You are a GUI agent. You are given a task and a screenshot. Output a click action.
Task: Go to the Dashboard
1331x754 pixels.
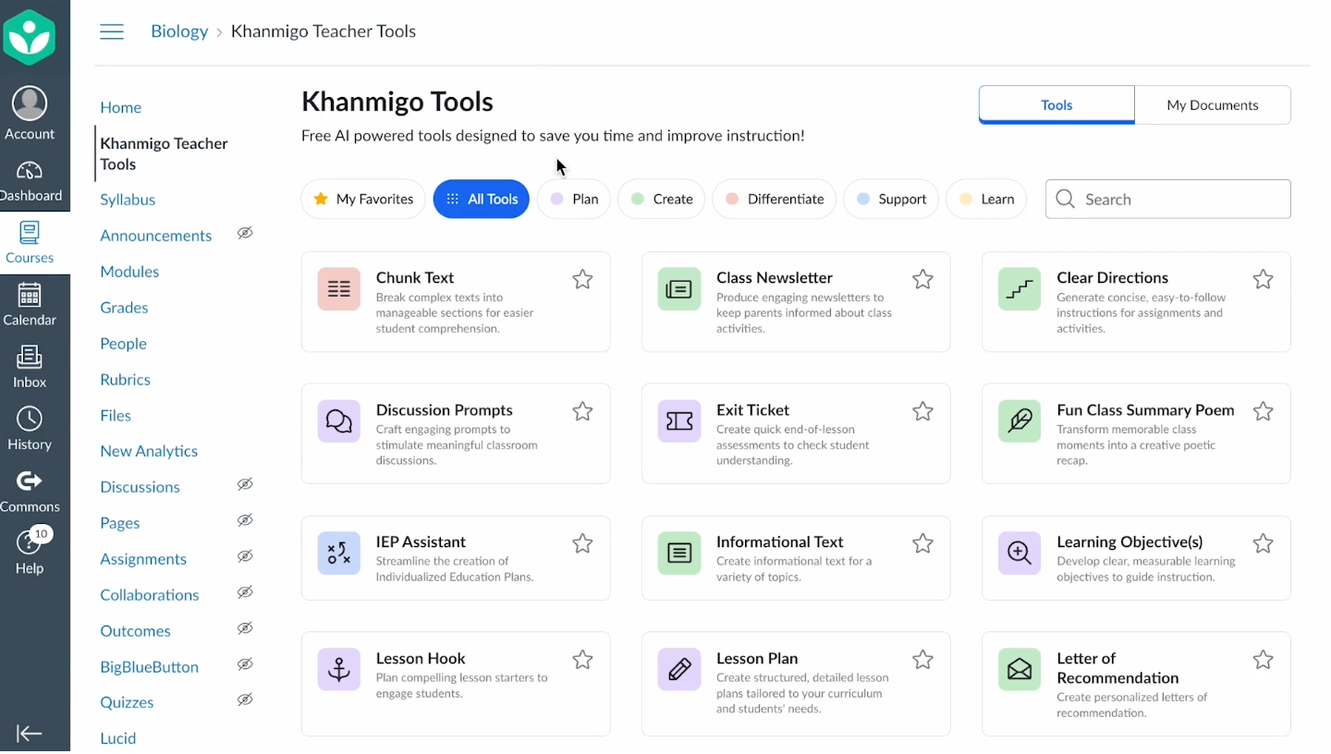30,182
